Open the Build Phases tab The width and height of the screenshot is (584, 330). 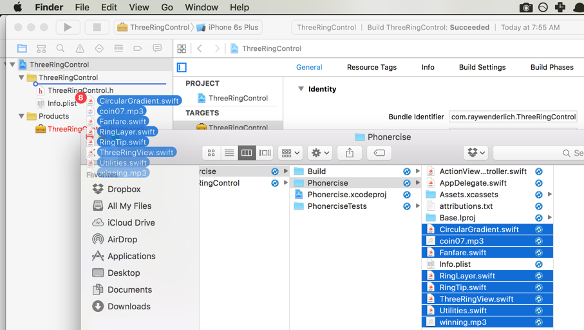[x=552, y=67]
